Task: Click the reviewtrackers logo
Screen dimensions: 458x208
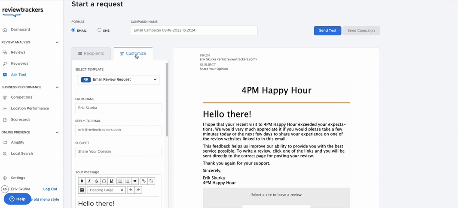Action: [22, 12]
